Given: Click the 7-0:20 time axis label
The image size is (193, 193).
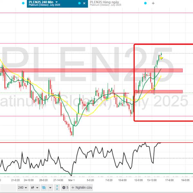Looking at the screenshot, I should coord(109,180).
